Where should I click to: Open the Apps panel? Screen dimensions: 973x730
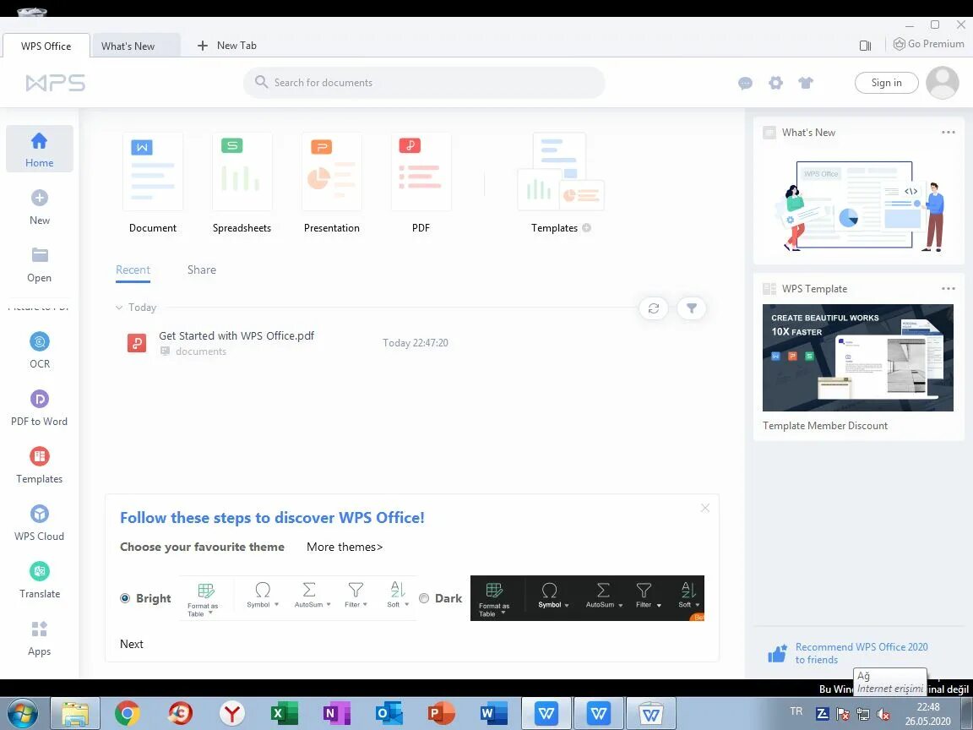click(x=40, y=638)
